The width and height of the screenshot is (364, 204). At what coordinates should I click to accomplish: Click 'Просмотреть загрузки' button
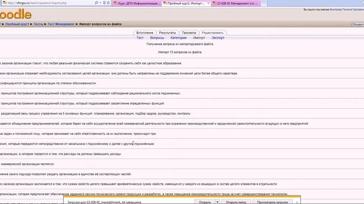pos(272,202)
